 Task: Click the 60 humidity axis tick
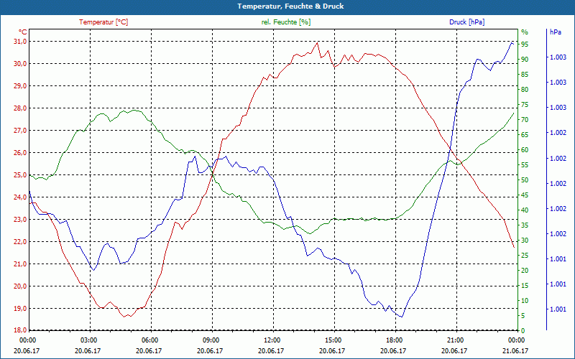pos(525,150)
